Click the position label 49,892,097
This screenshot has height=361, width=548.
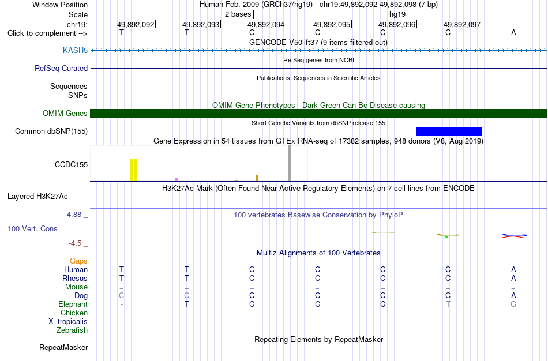pos(462,24)
